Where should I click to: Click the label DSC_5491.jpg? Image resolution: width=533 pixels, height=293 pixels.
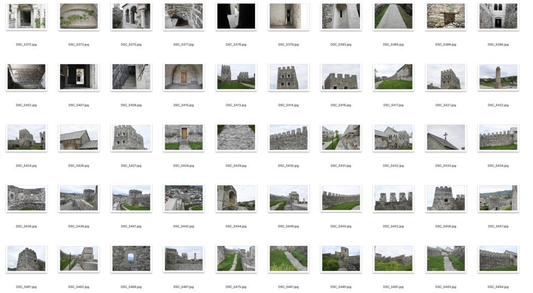pyautogui.click(x=394, y=287)
